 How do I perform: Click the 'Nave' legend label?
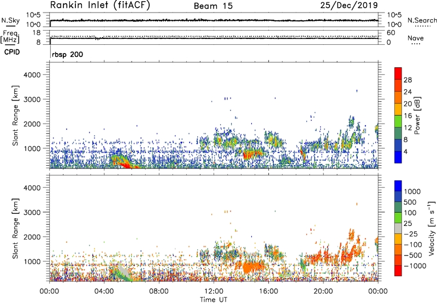click(416, 38)
